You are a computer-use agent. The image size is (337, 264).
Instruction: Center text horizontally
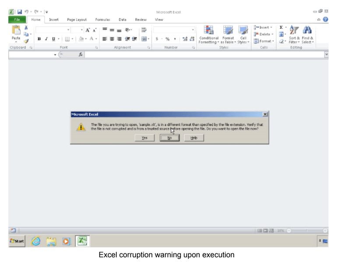pos(112,39)
